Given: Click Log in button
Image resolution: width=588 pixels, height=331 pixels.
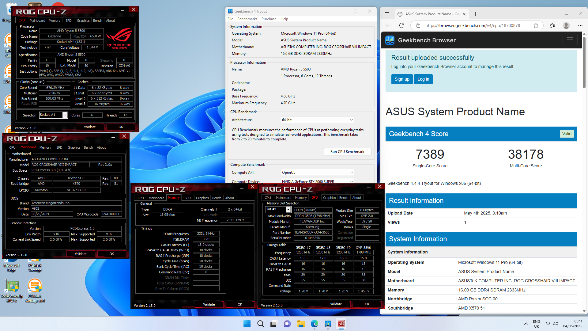Looking at the screenshot, I should coord(423,79).
